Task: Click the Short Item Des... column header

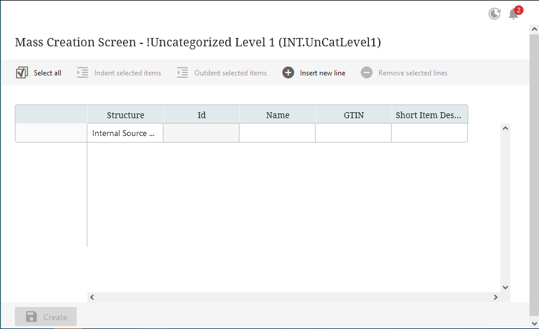Action: pos(429,115)
